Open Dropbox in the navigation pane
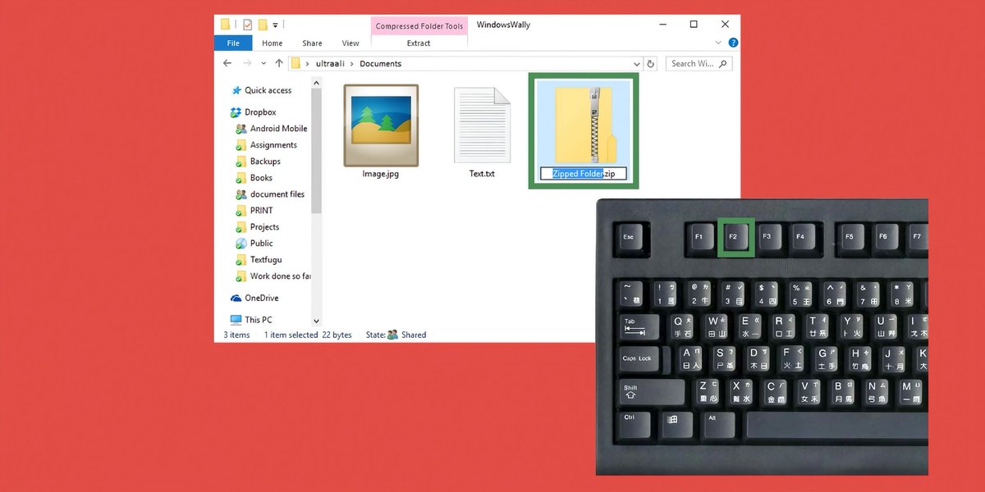The width and height of the screenshot is (985, 492). point(253,112)
